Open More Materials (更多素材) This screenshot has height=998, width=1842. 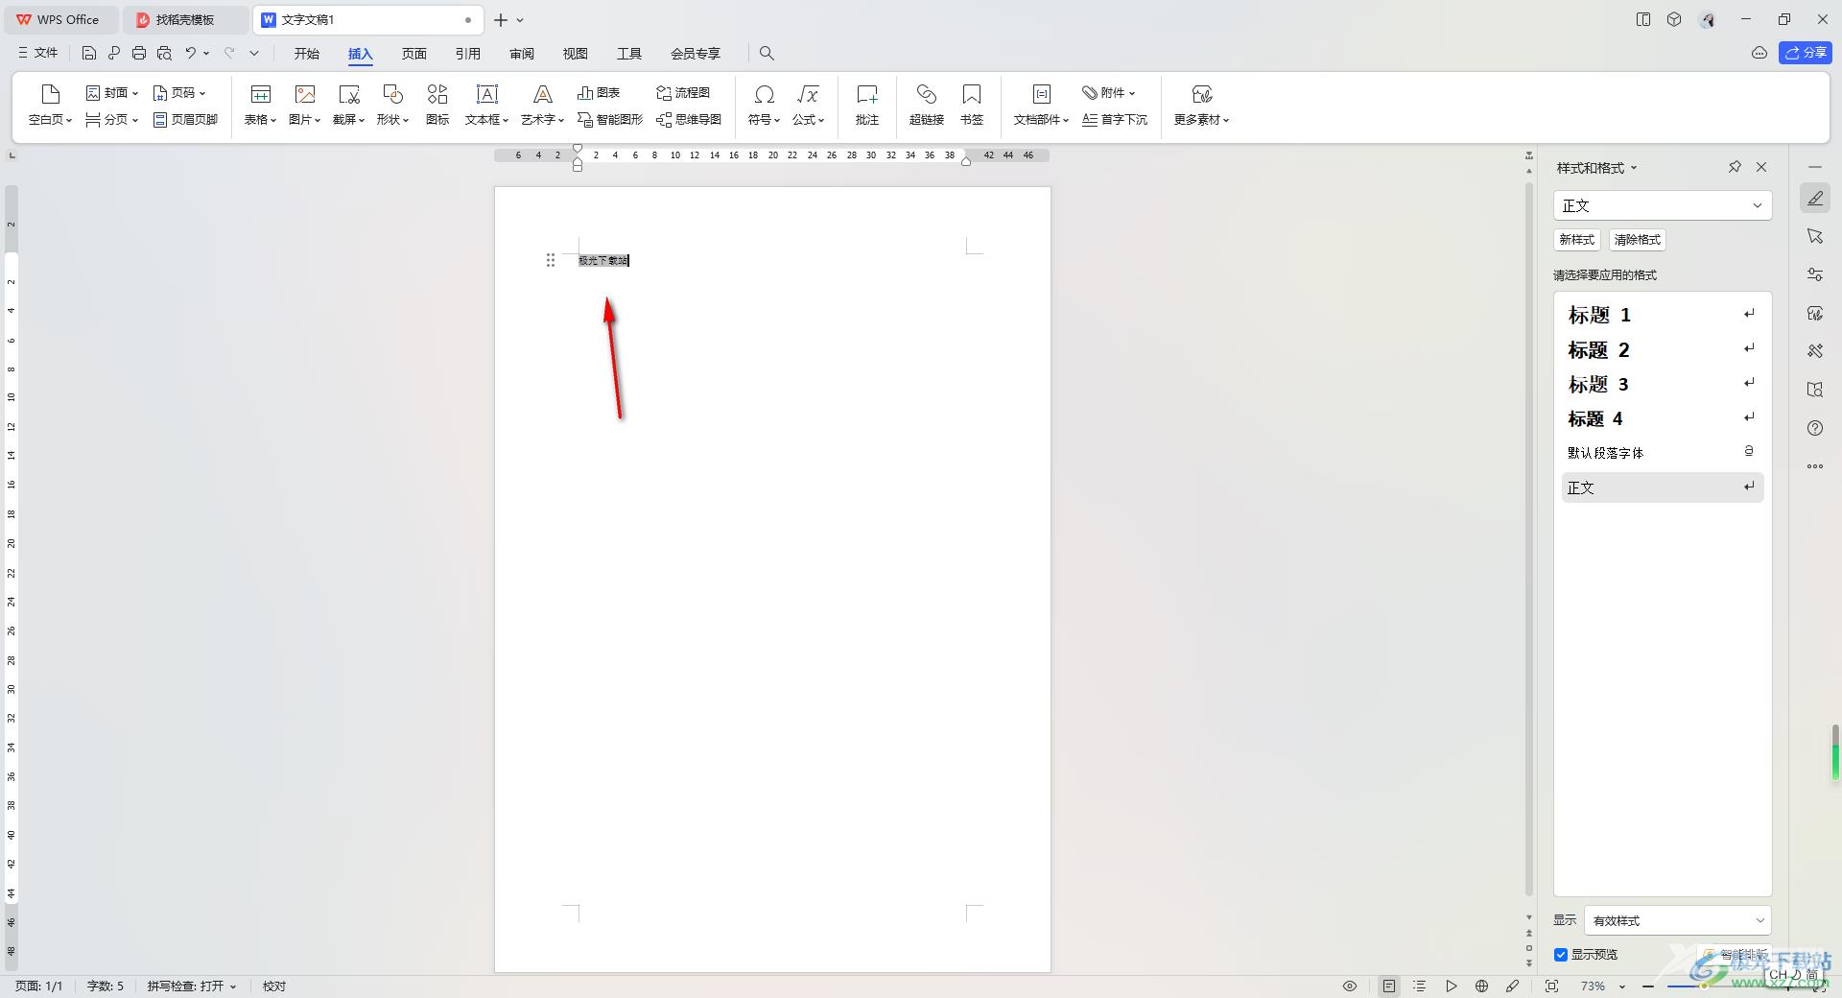pos(1202,106)
